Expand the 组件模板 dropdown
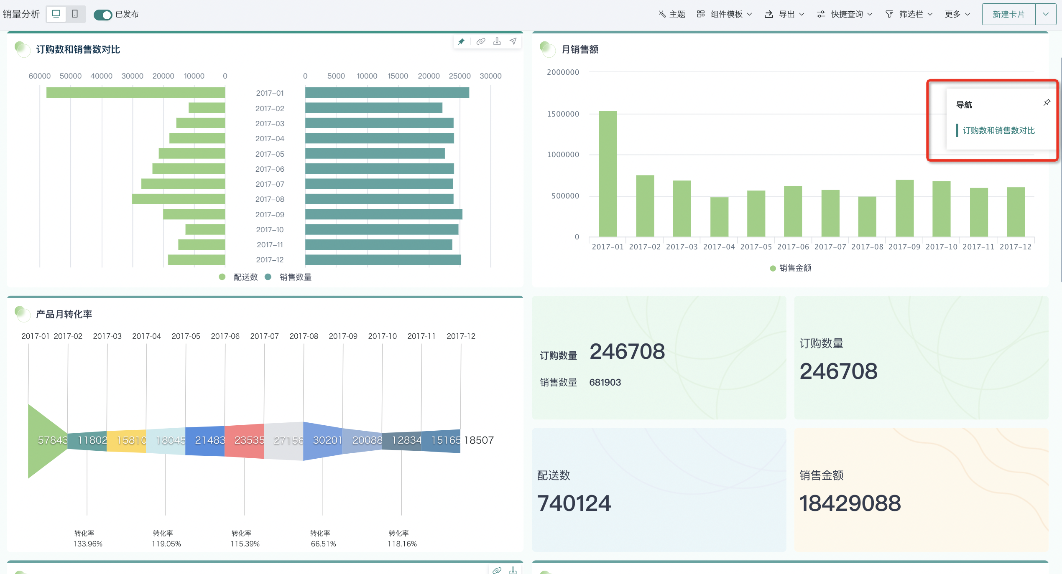 point(724,14)
